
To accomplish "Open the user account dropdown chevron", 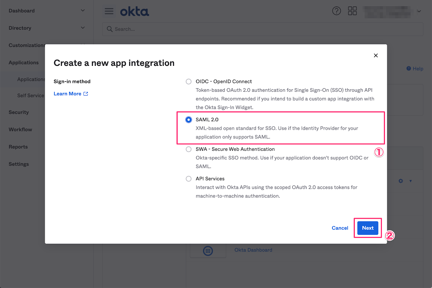I will point(419,11).
